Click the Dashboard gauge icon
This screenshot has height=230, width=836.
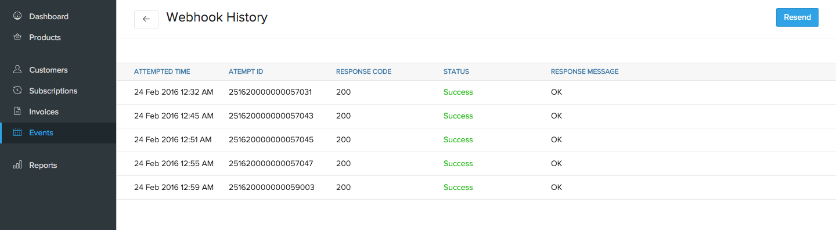point(17,16)
